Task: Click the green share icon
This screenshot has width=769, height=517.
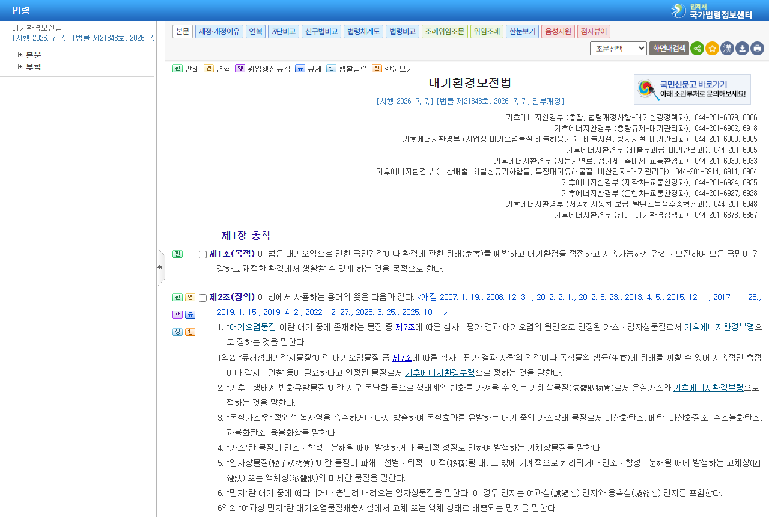Action: pyautogui.click(x=697, y=49)
